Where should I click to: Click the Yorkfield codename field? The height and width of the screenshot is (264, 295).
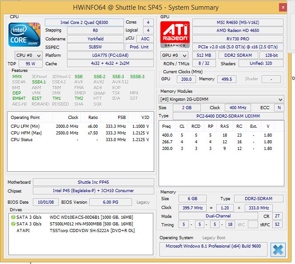(96, 39)
